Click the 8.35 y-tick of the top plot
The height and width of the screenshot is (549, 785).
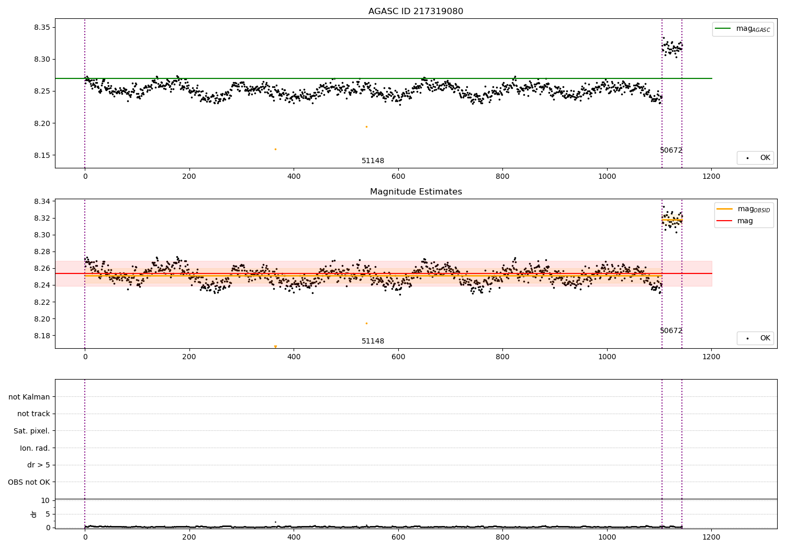(42, 27)
